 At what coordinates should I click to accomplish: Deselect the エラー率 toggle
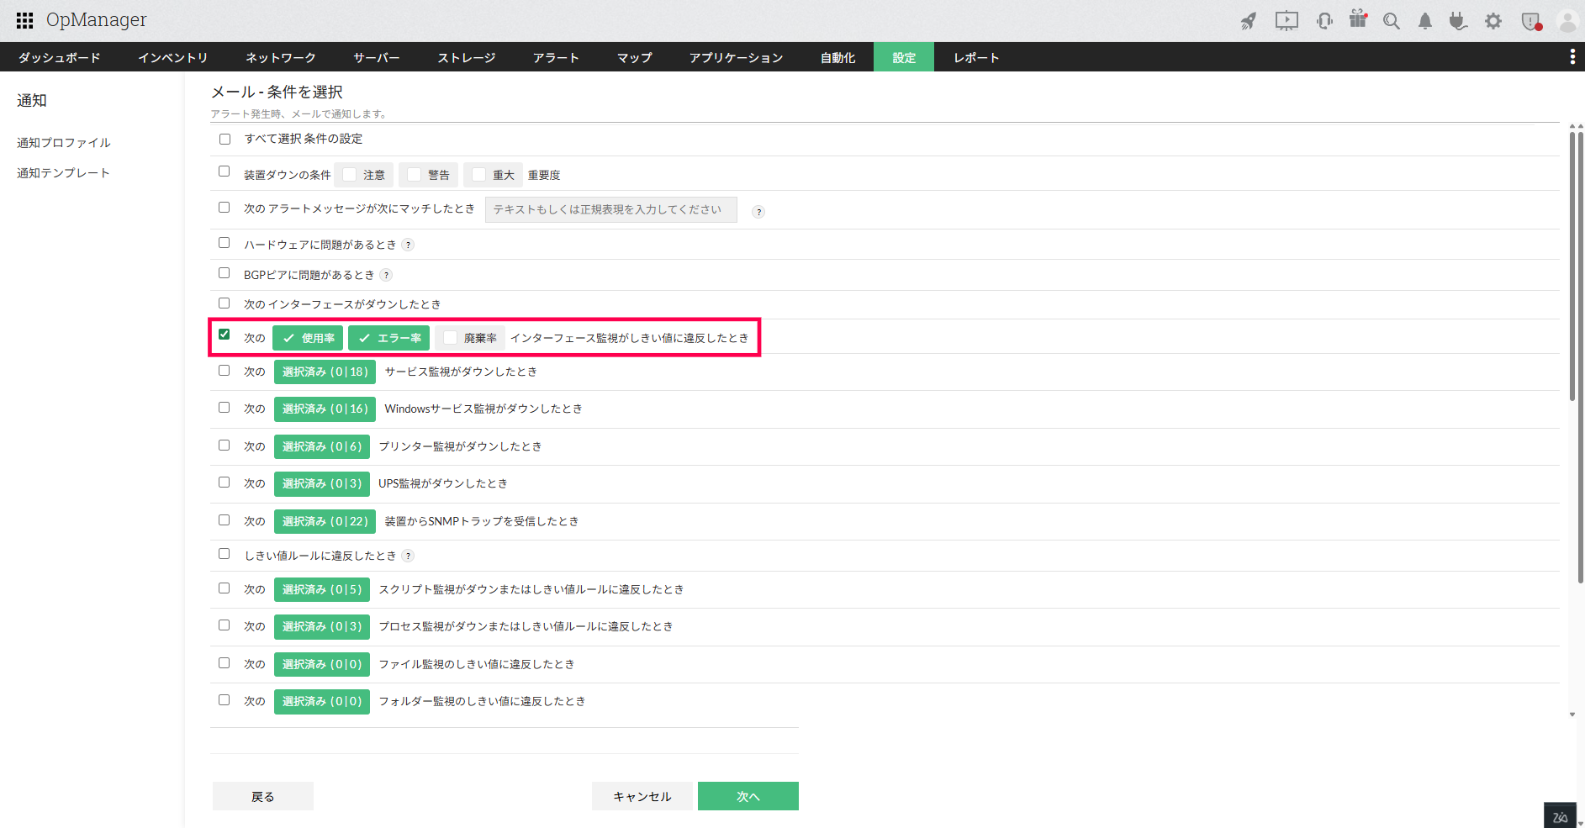tap(389, 338)
